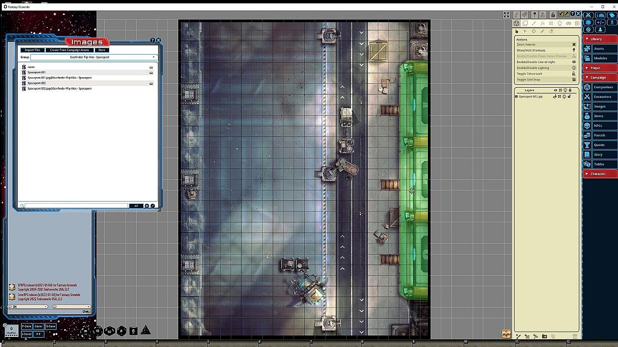
Task: Click the edit list pencil icon
Action: 153,206
